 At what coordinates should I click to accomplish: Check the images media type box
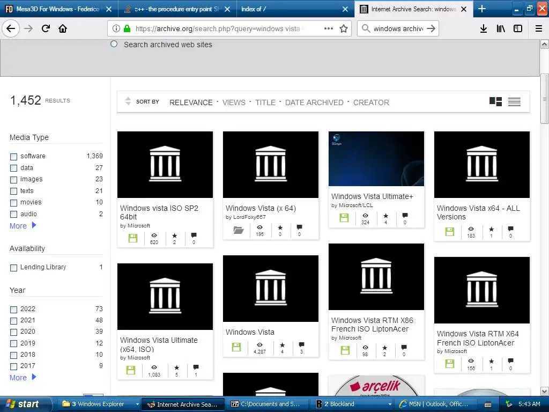coord(13,180)
